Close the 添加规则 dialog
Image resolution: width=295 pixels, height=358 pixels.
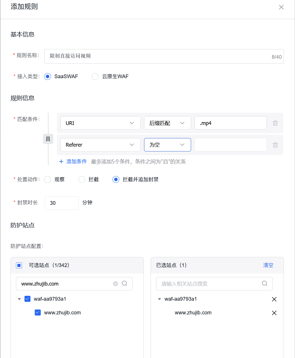pyautogui.click(x=281, y=7)
